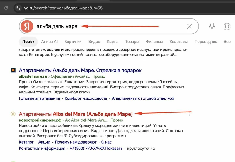Reload the page with the refresh icon
Image resolution: width=235 pixels, height=162 pixels.
(x=6, y=8)
